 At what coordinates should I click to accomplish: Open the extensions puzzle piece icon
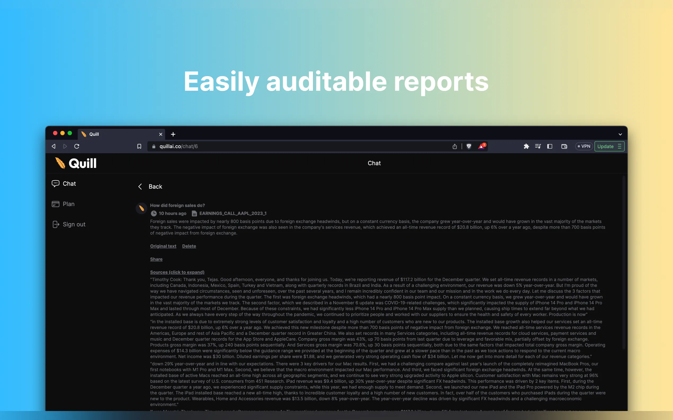526,146
